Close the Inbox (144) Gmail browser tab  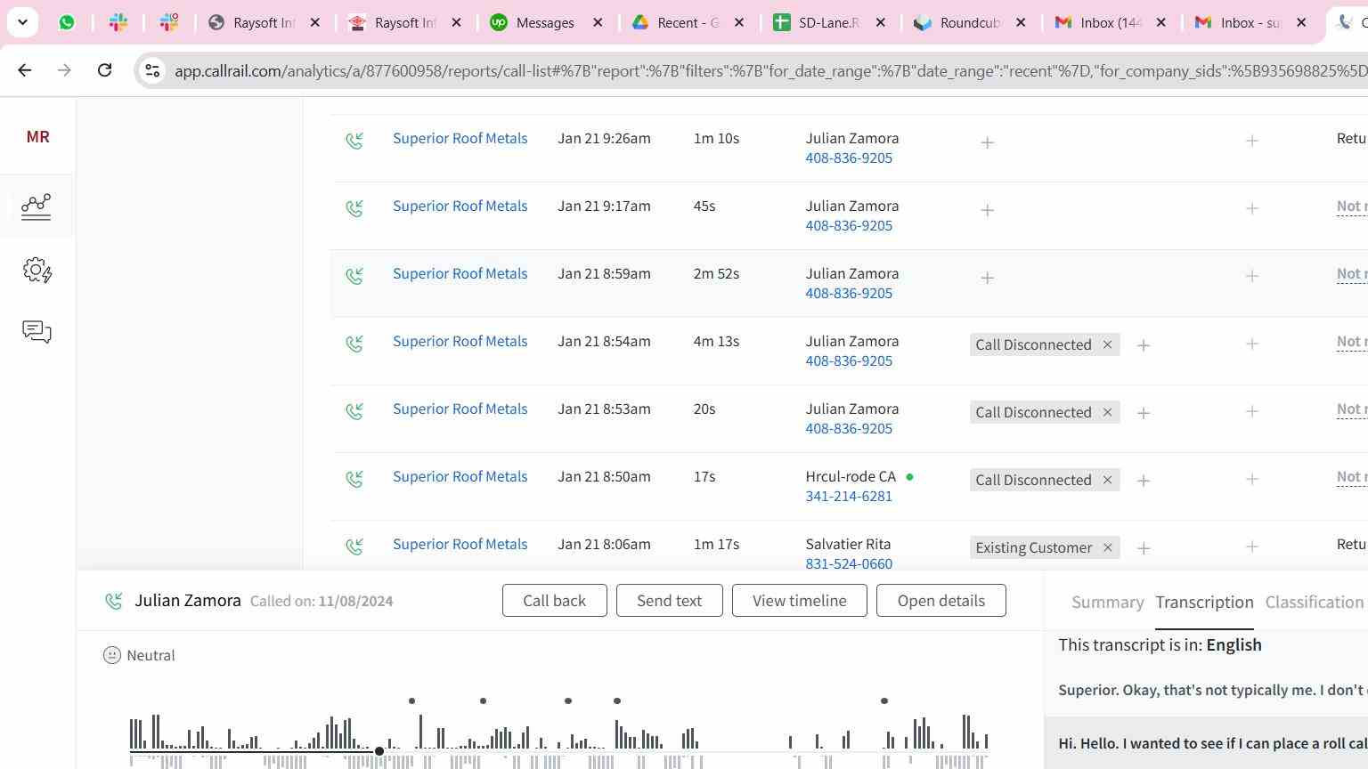click(x=1160, y=22)
